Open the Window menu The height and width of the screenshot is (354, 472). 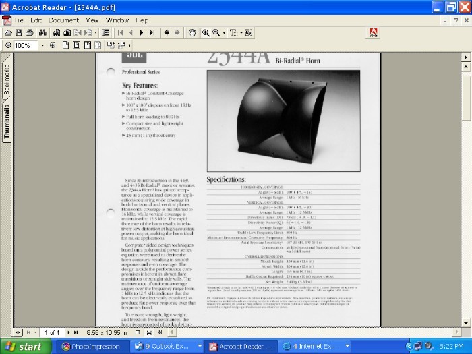pyautogui.click(x=117, y=20)
